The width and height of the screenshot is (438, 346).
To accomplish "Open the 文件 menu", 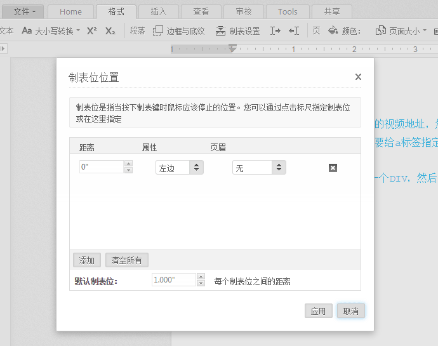I will pos(25,11).
